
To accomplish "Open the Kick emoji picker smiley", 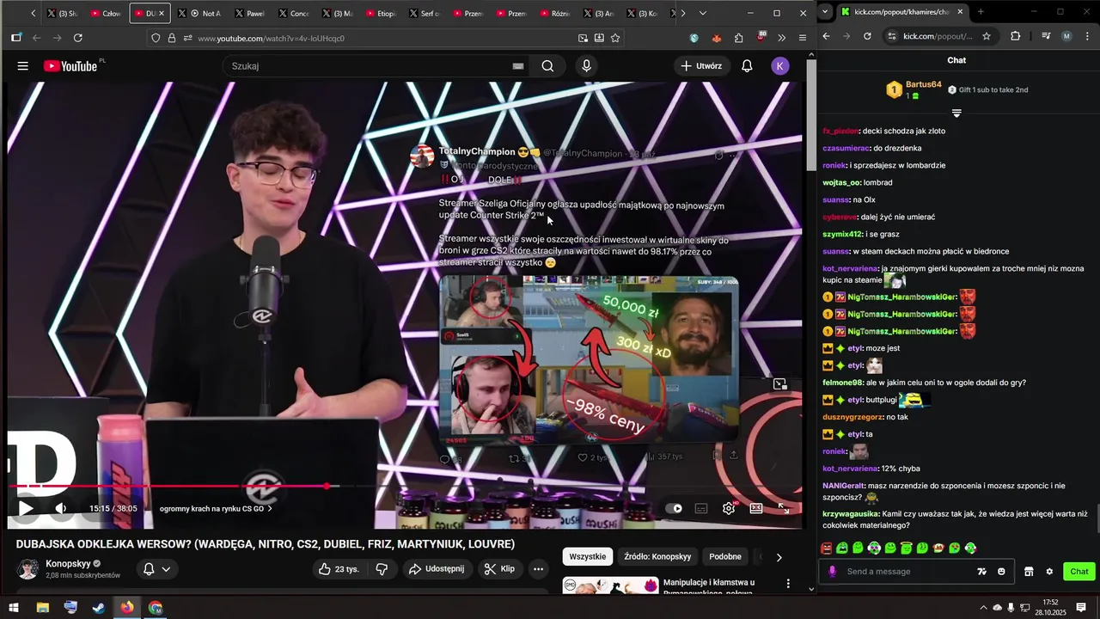I will (1001, 572).
